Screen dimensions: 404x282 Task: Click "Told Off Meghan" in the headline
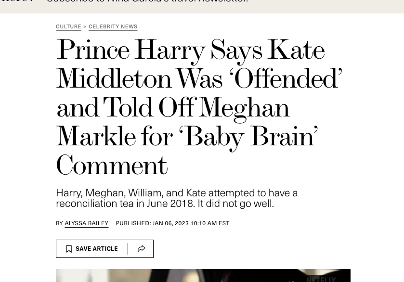click(x=196, y=108)
